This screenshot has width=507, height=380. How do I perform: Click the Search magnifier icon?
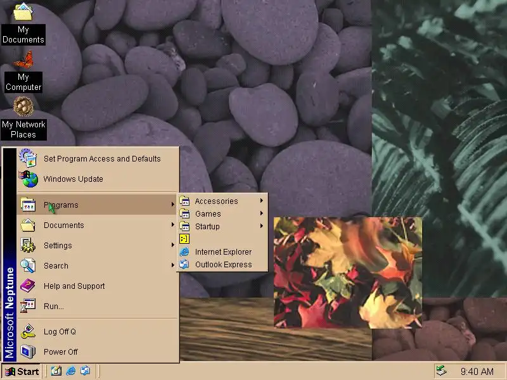click(28, 265)
